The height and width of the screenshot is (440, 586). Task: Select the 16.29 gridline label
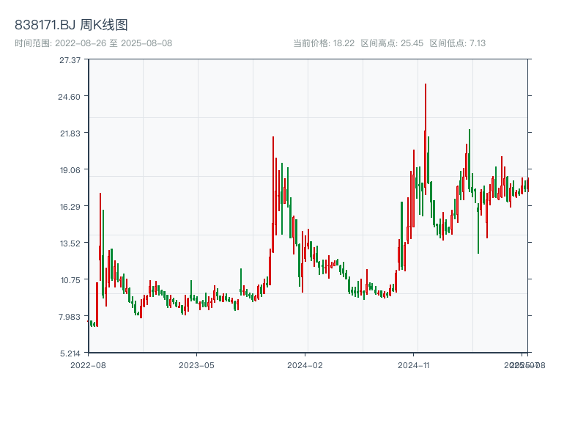pos(71,206)
